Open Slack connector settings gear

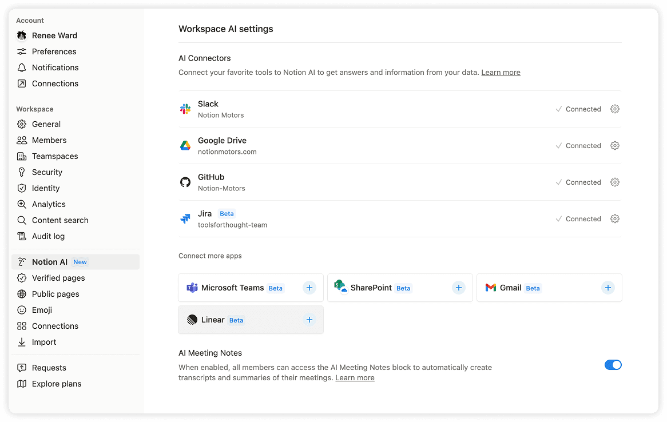tap(614, 109)
